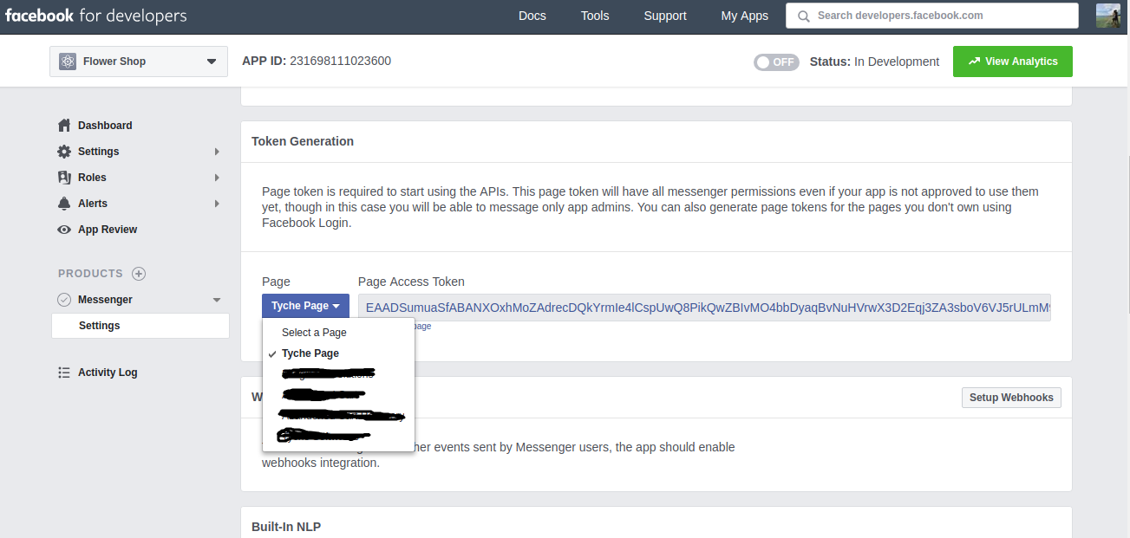Click the Activity Log list icon
The height and width of the screenshot is (538, 1130).
click(x=64, y=373)
